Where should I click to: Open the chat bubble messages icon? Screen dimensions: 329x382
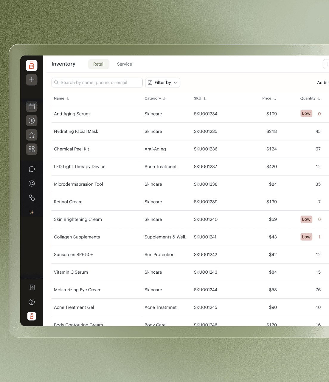[32, 169]
